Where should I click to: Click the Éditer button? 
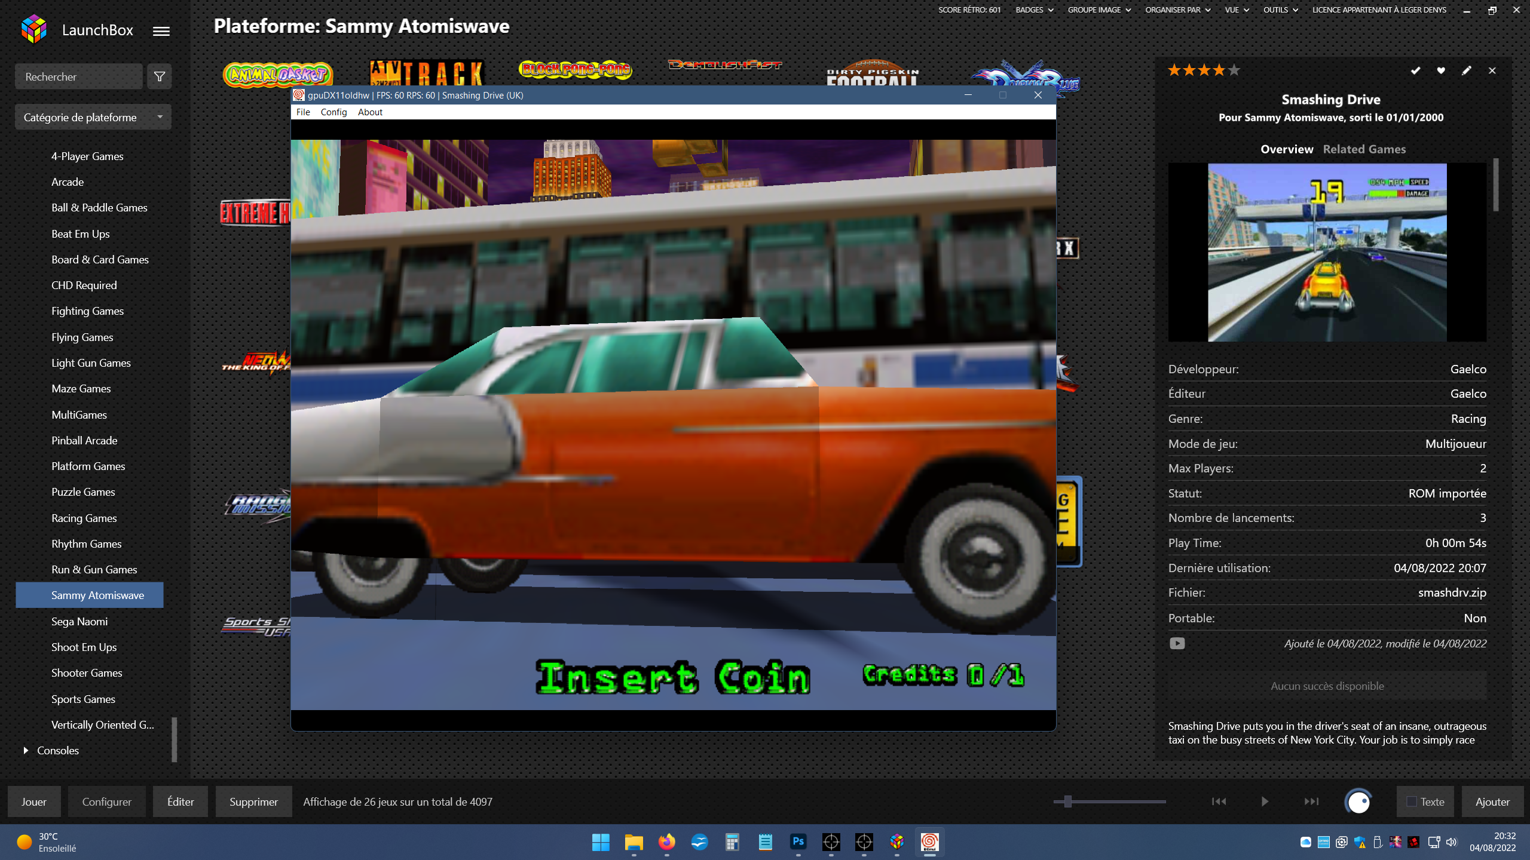pyautogui.click(x=180, y=801)
